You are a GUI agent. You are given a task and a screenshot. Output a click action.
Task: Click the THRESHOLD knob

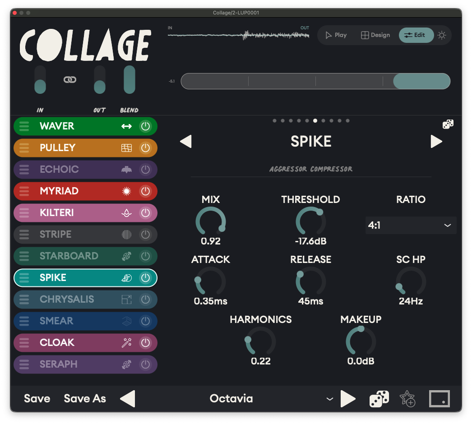click(x=310, y=222)
